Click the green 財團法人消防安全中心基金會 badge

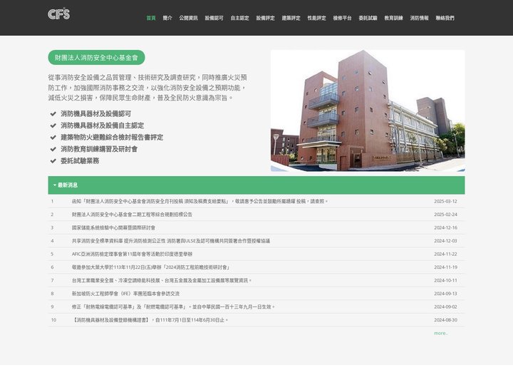coord(96,58)
